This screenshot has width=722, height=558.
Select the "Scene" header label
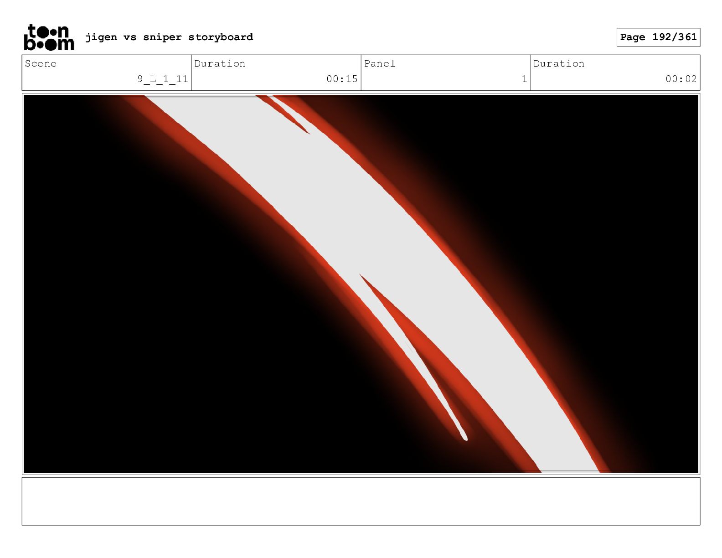pyautogui.click(x=41, y=63)
